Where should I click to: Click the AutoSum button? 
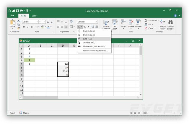click(151, 20)
